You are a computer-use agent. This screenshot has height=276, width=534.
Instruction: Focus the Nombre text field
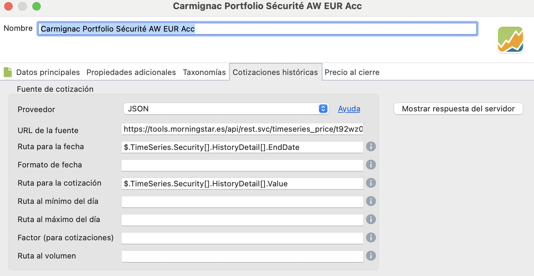point(257,29)
